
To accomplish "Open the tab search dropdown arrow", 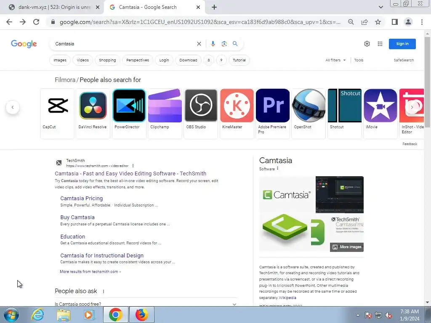I will click(x=380, y=7).
